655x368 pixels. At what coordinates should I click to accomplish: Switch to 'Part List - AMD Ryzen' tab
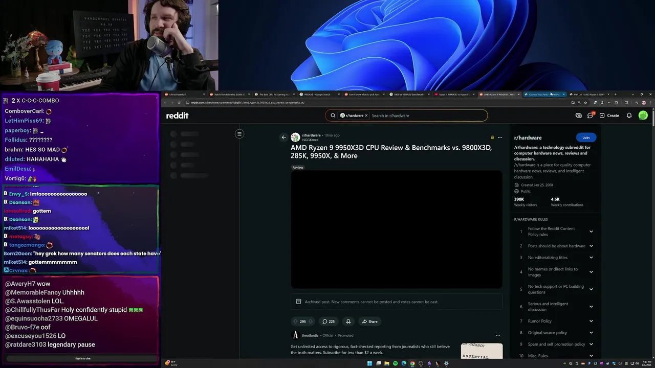(x=588, y=95)
